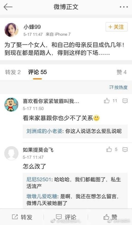Visit 尼尼52501's profile from reply
Screen dimensions: 132x225
[x=39, y=180]
